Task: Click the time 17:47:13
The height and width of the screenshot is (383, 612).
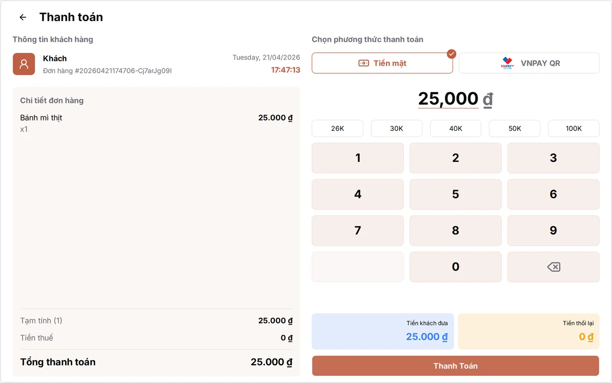Action: click(286, 70)
